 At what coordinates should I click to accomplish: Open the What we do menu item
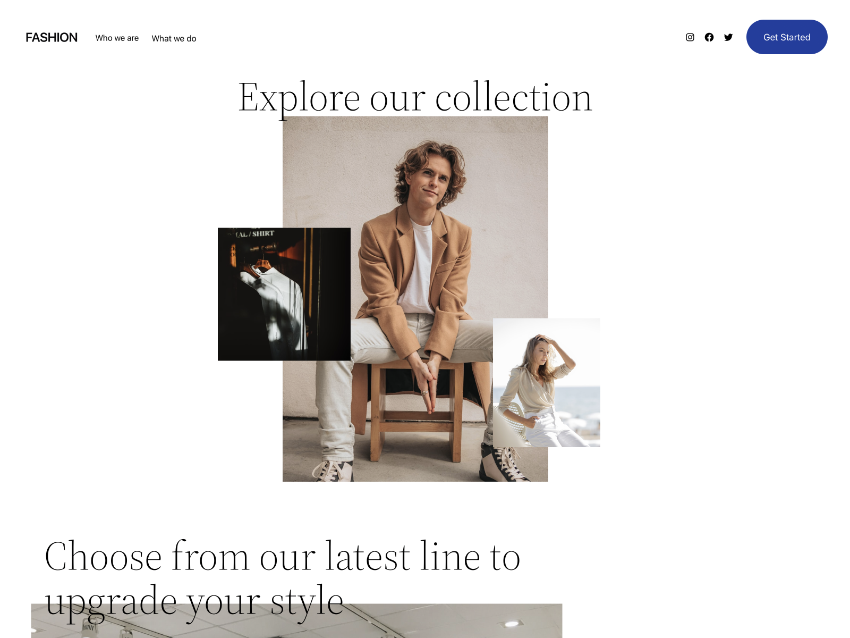click(x=174, y=38)
